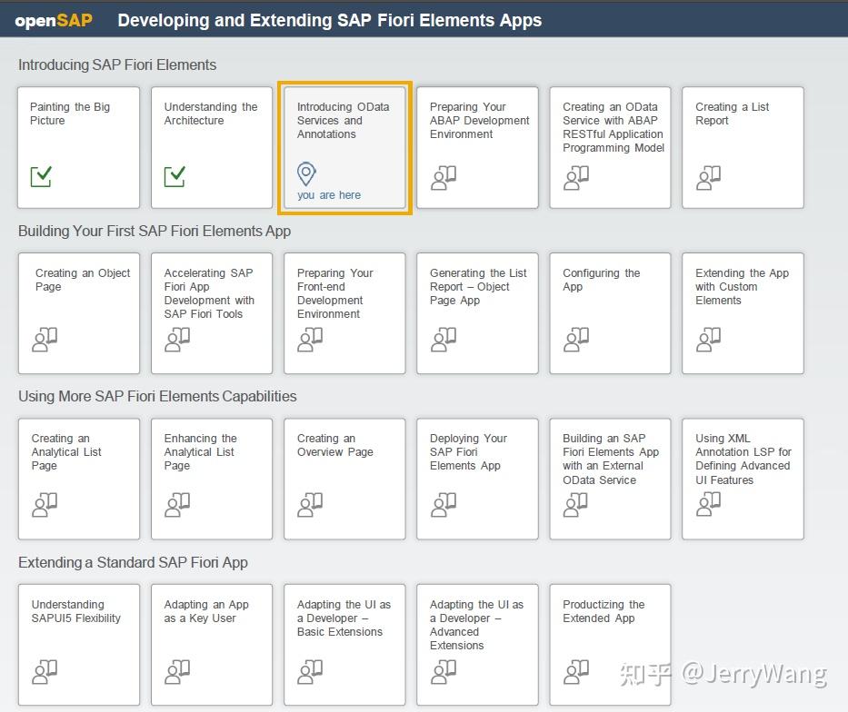Open the Generating the List Report – Object Page App unit
Screen dimensions: 848x712
coord(477,313)
